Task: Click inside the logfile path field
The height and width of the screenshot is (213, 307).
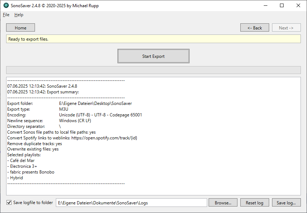Action: [132, 202]
